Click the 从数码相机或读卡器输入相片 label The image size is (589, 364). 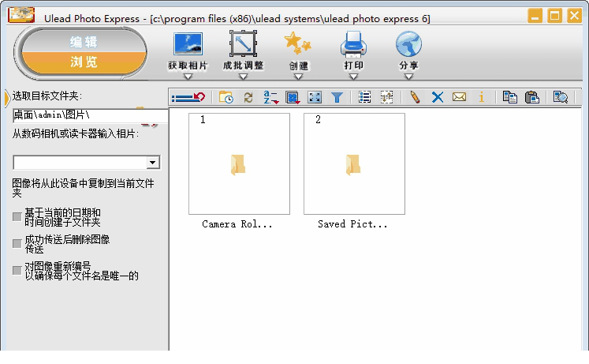76,134
